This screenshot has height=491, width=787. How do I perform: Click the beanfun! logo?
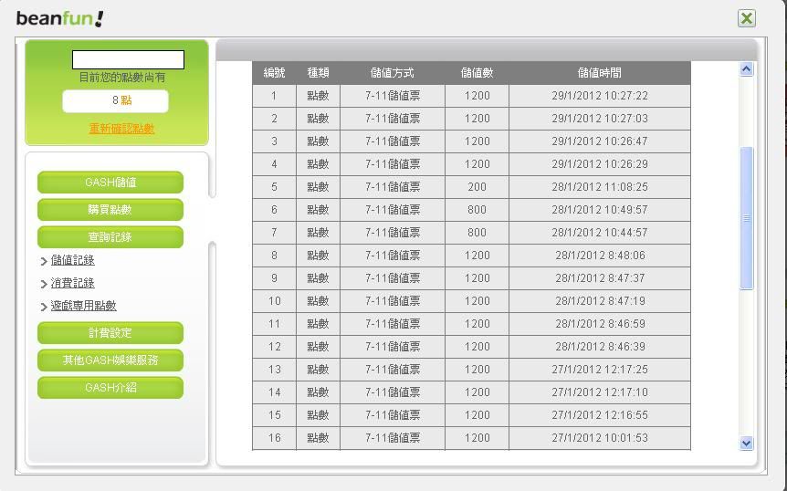[x=60, y=18]
